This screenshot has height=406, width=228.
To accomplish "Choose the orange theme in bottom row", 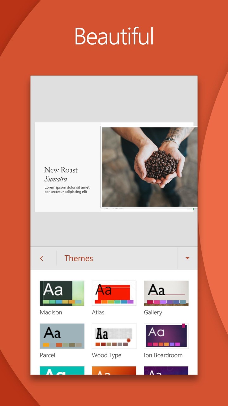I will 114,370.
